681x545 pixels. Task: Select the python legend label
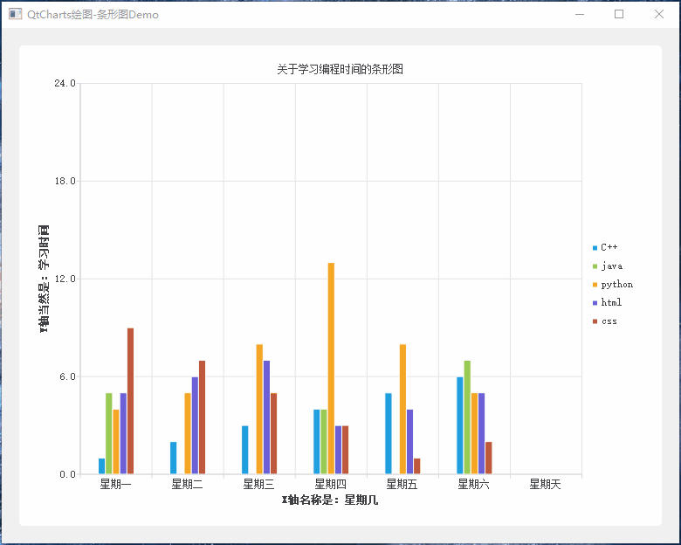click(616, 285)
